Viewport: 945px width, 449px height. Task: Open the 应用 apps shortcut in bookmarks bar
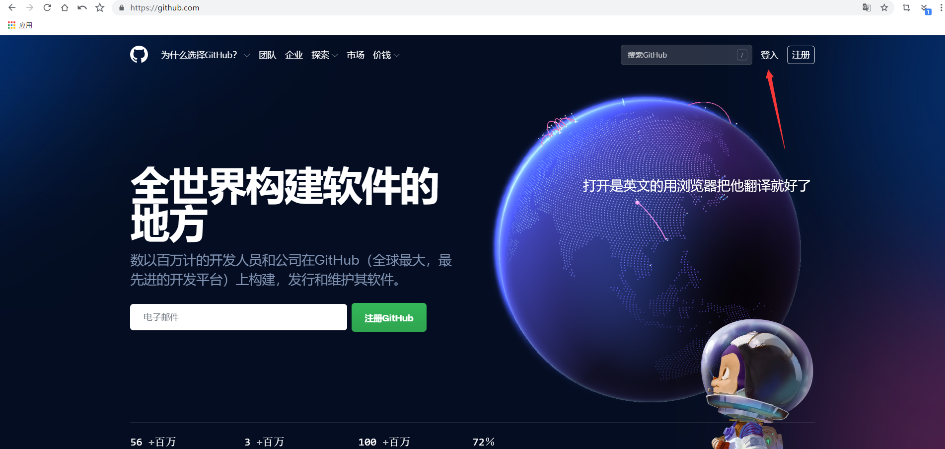20,25
